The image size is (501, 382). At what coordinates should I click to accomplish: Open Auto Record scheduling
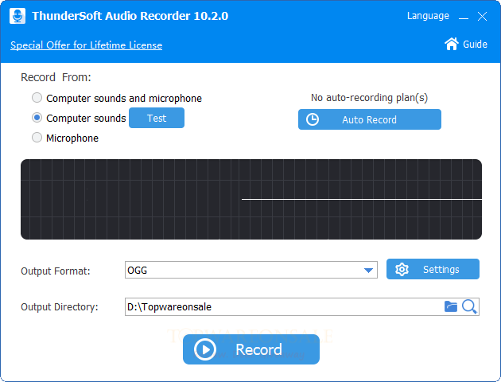point(370,119)
